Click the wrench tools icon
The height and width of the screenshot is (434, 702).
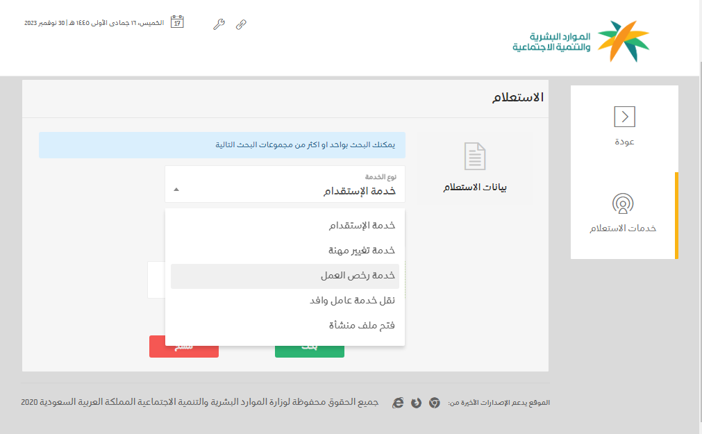click(219, 24)
